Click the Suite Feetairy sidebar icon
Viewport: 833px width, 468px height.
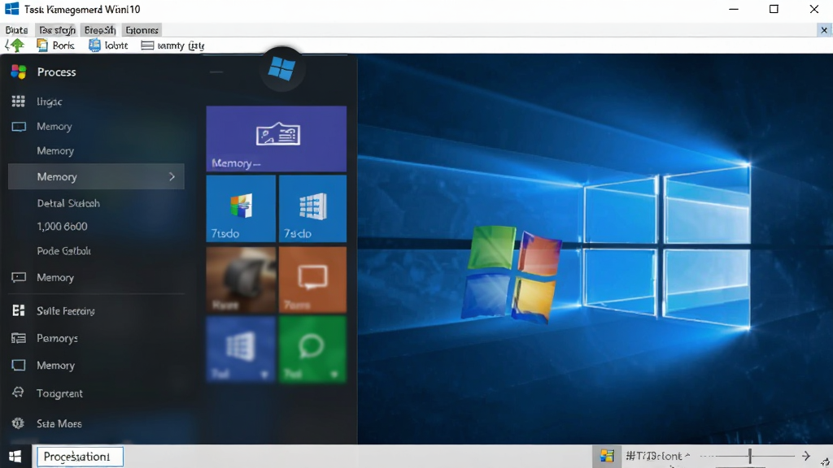[x=19, y=310]
